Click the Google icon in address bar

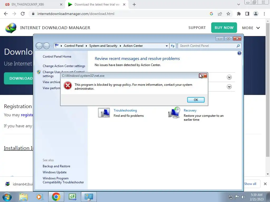click(x=211, y=14)
